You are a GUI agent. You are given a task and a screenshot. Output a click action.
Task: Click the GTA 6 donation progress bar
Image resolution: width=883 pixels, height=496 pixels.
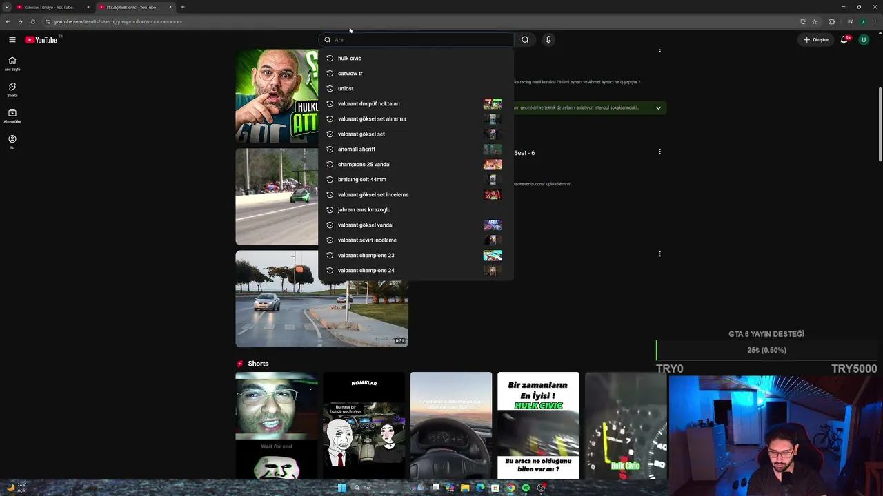tap(766, 350)
